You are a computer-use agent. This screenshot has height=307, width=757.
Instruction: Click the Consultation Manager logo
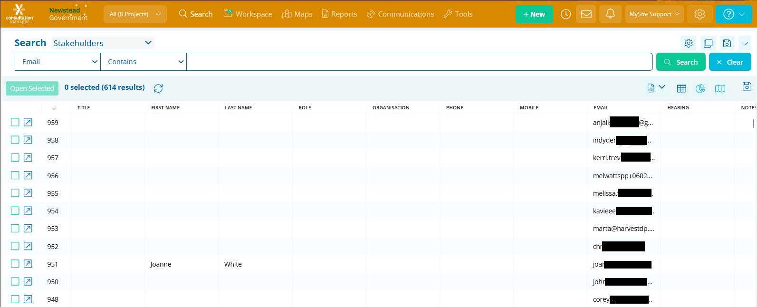[19, 14]
